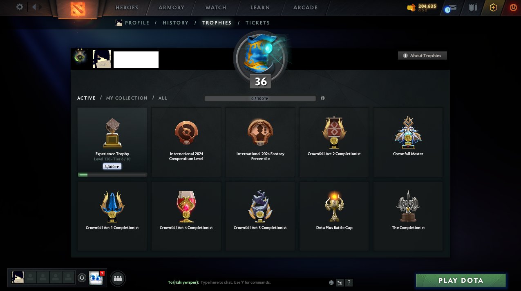Open the emoticon picker in chat
The image size is (521, 291).
coord(331,282)
